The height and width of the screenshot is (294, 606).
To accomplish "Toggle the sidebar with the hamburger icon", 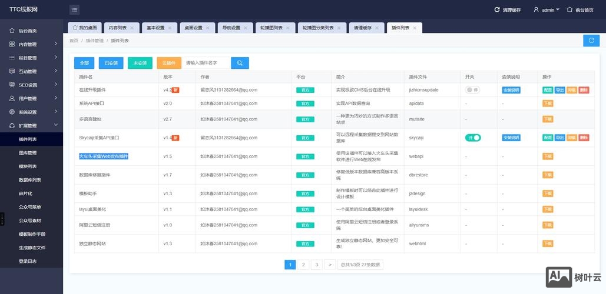I will pos(75,9).
